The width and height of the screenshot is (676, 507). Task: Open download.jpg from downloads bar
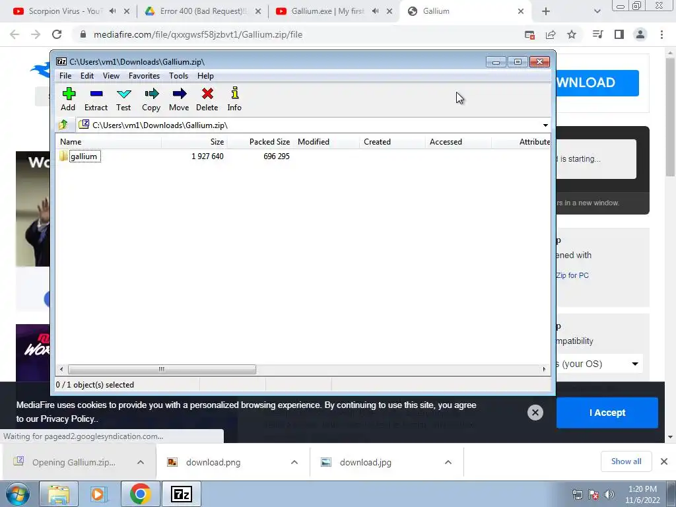tap(365, 462)
